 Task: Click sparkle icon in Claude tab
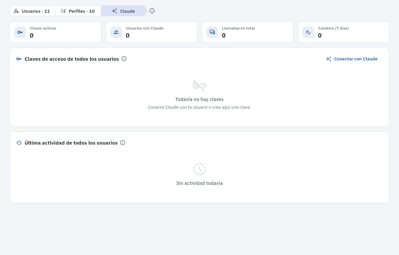[115, 11]
